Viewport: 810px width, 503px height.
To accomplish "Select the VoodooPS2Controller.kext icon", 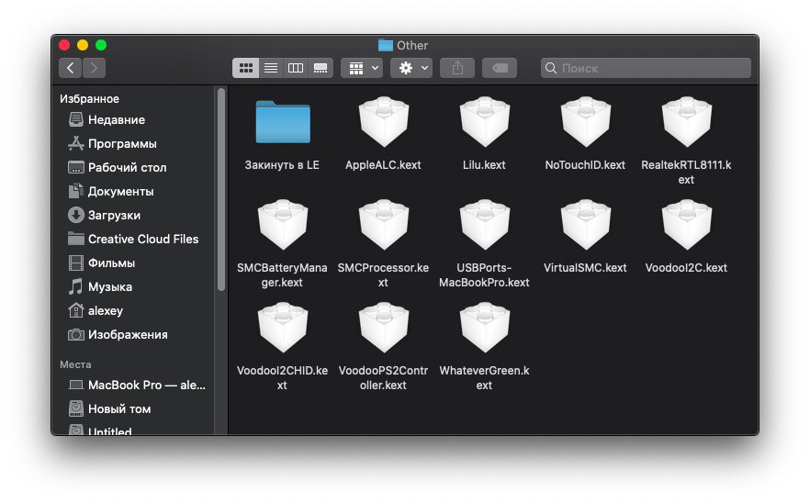I will pos(383,328).
